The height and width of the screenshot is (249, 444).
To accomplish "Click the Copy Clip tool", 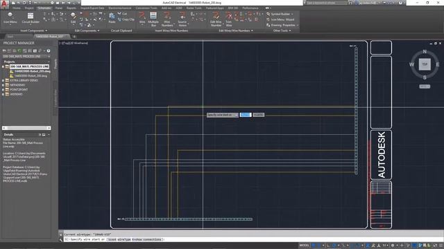I will click(x=126, y=19).
